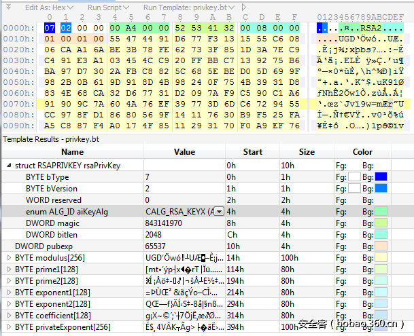The height and width of the screenshot is (336, 414).
Task: Open the aiKeyAlg enum value dropdown
Action: [x=219, y=212]
